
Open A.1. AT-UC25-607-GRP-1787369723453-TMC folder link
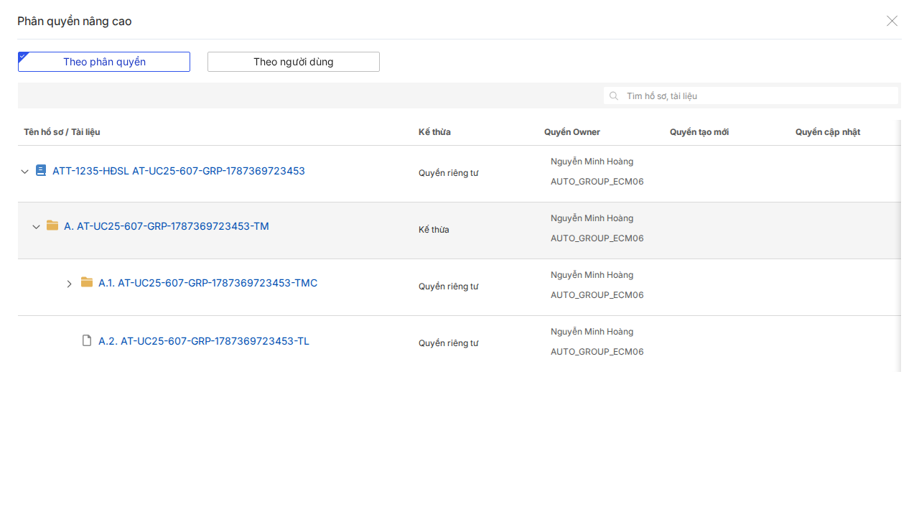click(207, 283)
